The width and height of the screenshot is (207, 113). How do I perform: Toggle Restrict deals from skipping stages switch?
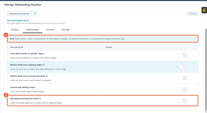click(183, 67)
